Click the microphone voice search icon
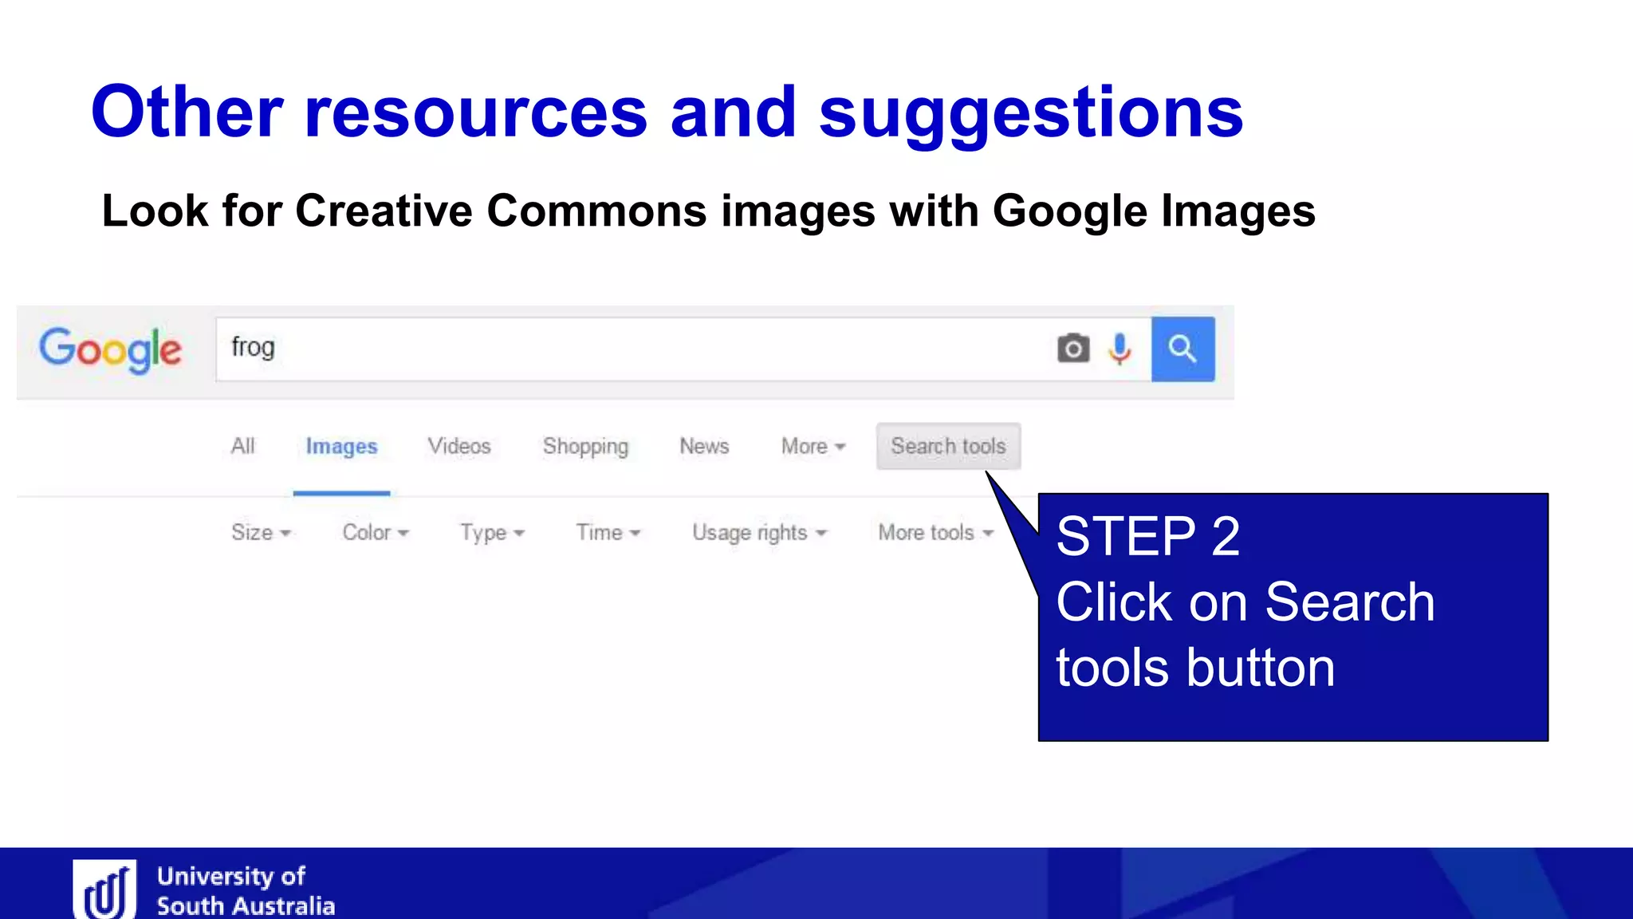This screenshot has width=1633, height=919. pos(1120,349)
